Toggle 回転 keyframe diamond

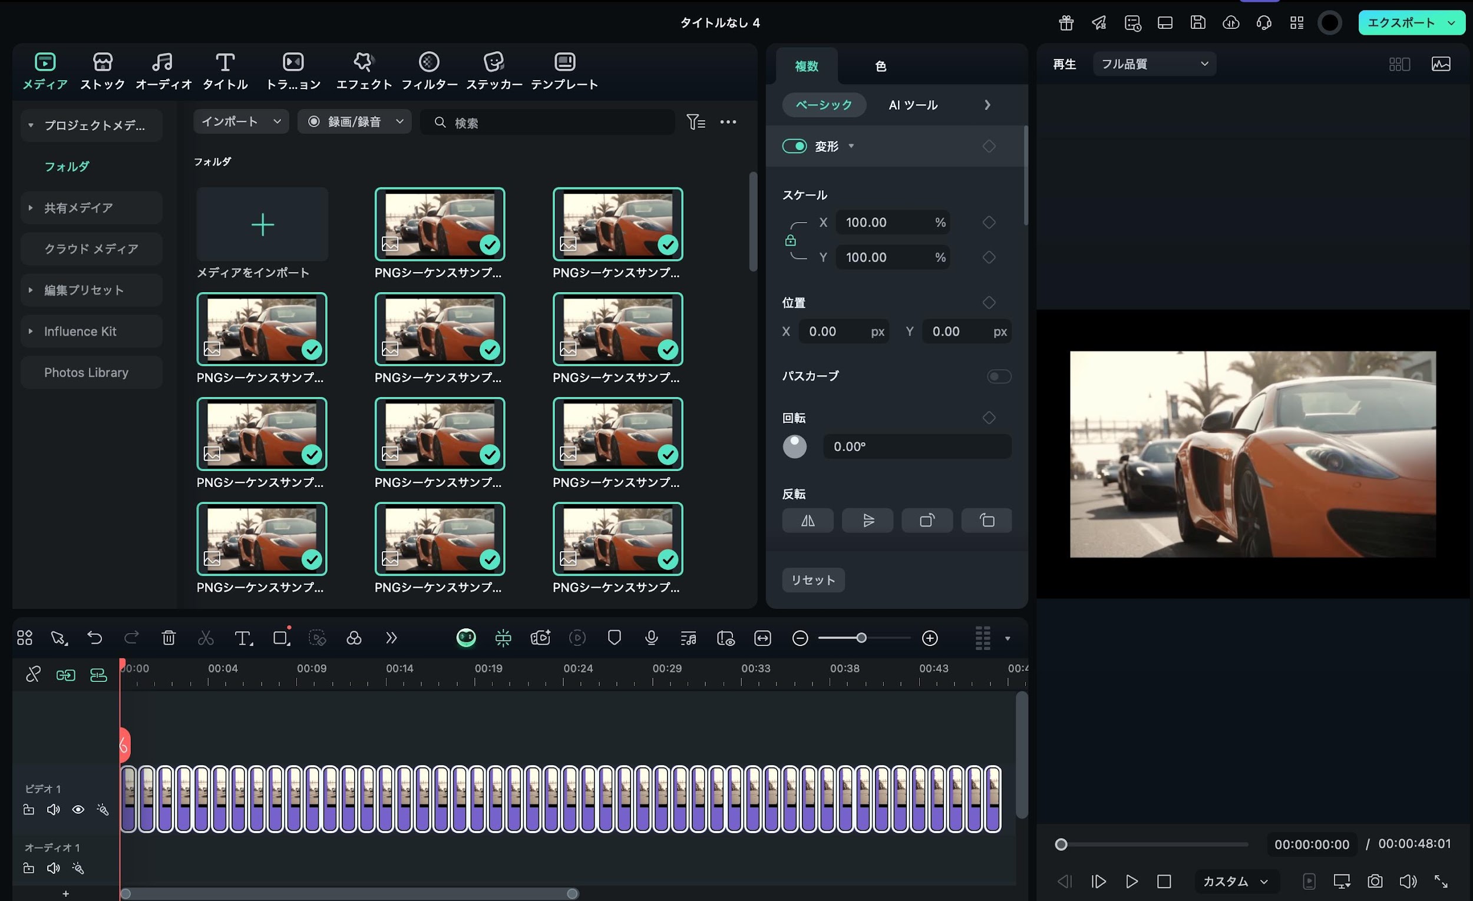[x=989, y=418]
